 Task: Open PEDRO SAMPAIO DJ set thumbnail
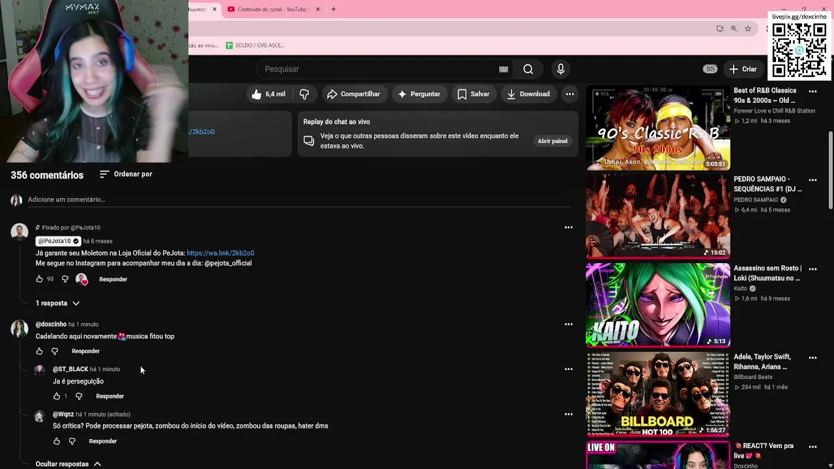pos(658,217)
